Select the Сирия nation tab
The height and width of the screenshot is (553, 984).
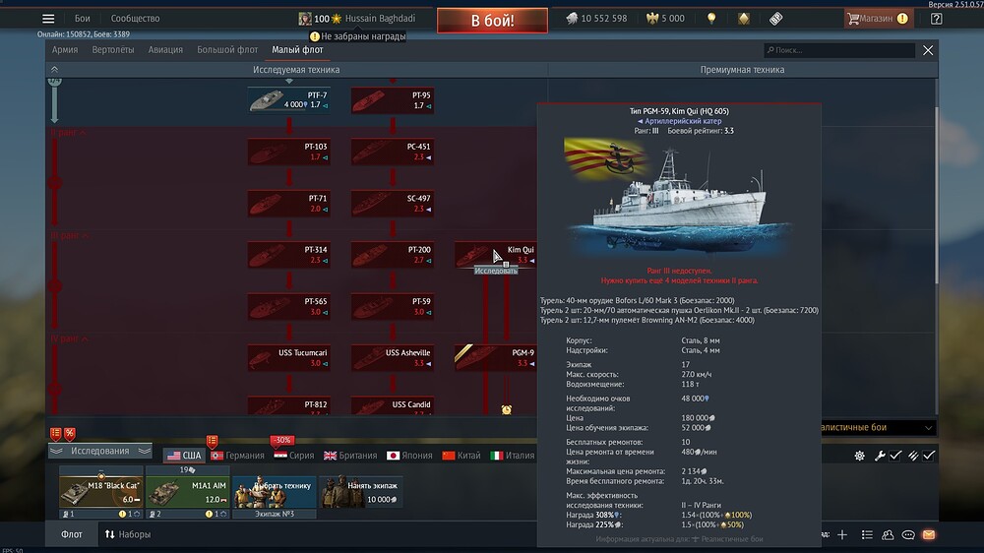[x=294, y=455]
